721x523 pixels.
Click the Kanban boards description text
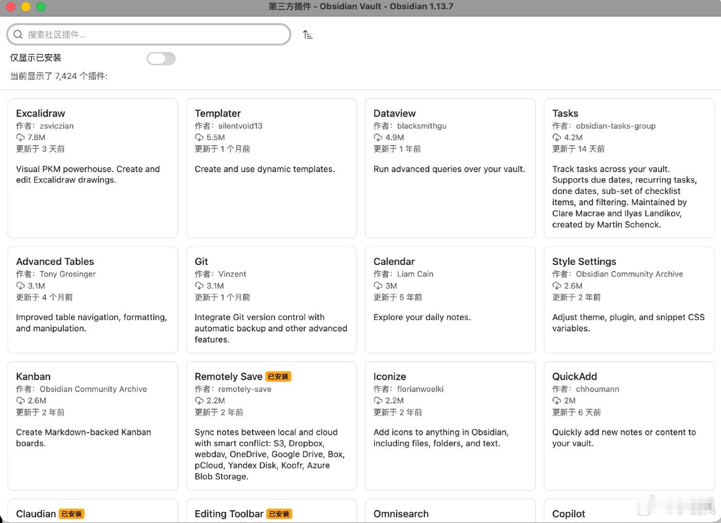[83, 438]
